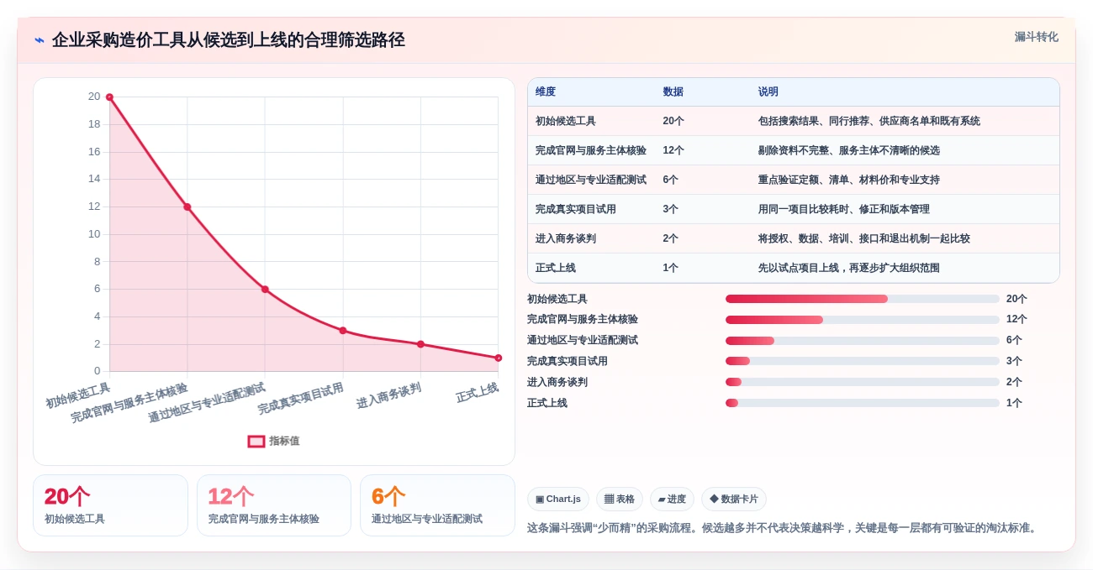
Task: Click the y-axis value 20
Action: (x=94, y=97)
